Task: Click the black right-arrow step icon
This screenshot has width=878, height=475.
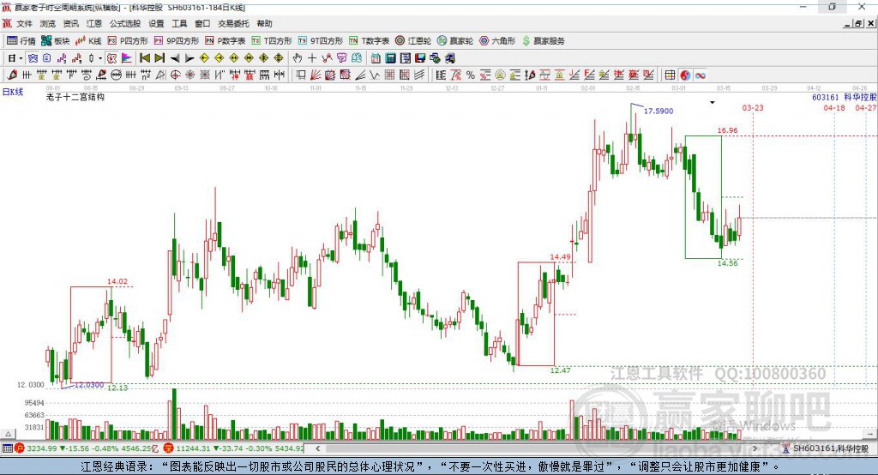Action: tap(189, 58)
